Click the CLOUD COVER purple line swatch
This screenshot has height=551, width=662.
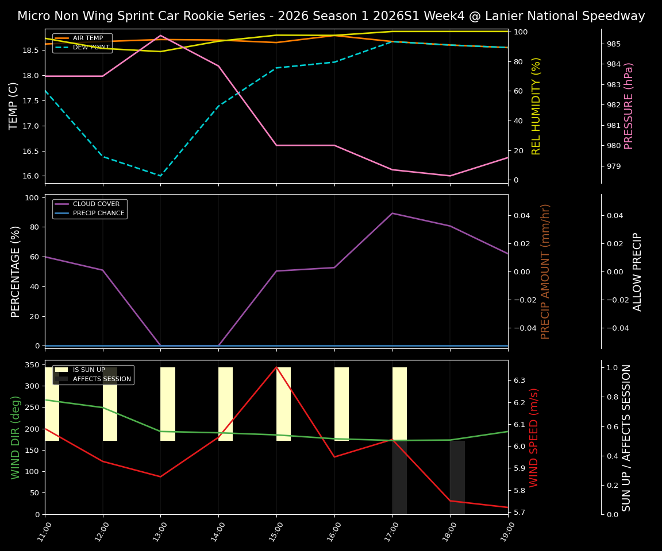pos(63,204)
